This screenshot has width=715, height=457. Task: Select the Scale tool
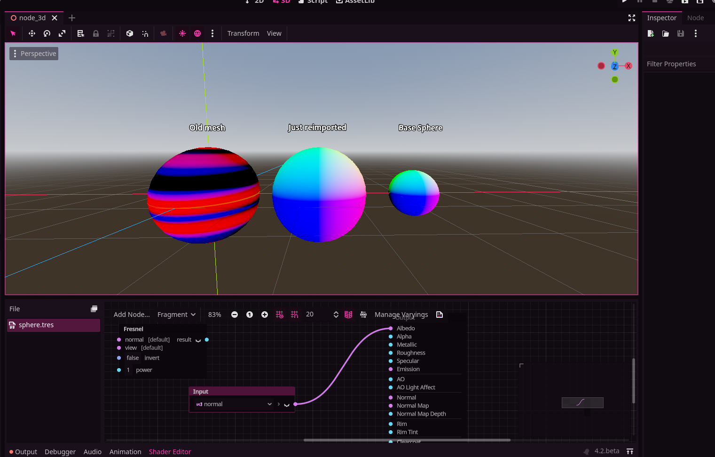(x=62, y=33)
